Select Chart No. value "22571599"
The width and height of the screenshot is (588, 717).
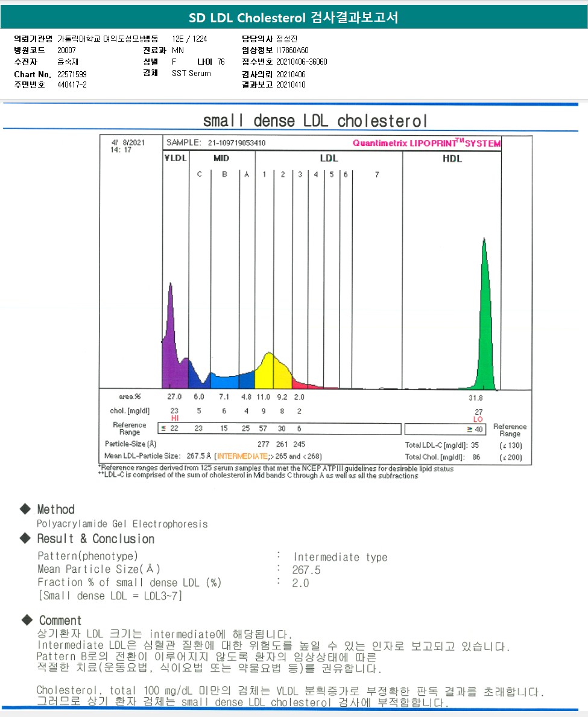[x=72, y=74]
